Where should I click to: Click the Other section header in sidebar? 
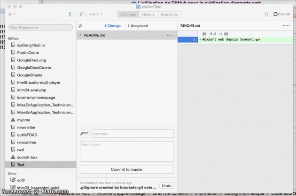coord(12,174)
